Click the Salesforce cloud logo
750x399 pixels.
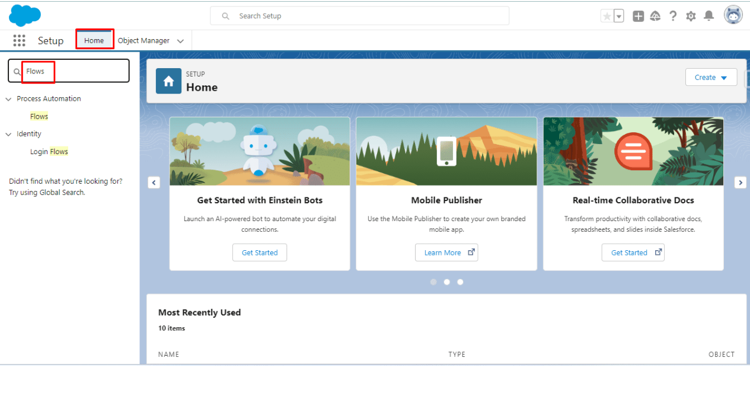pos(25,15)
